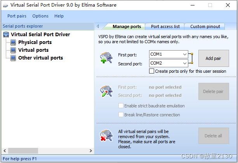The width and height of the screenshot is (238, 163).
Task: Click the explorer horizontal scrollbar thumb
Action: [23, 151]
